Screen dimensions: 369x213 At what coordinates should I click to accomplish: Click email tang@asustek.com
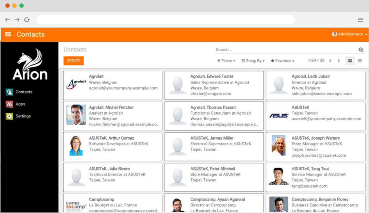pos(310,186)
